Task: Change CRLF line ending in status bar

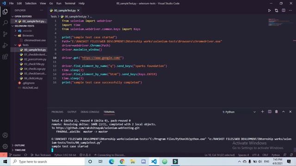Action: pos(265,155)
